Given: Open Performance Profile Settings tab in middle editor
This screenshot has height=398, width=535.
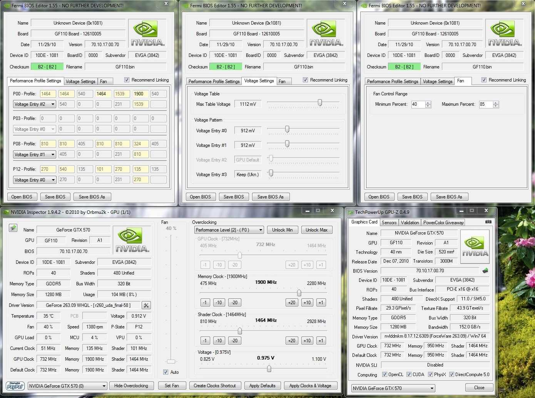Looking at the screenshot, I should coord(214,82).
